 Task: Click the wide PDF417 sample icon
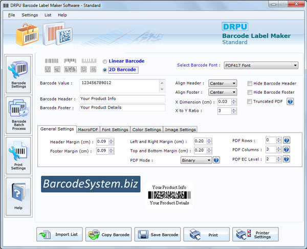pos(70,69)
